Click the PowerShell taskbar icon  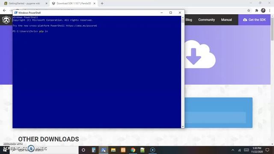[104, 150]
